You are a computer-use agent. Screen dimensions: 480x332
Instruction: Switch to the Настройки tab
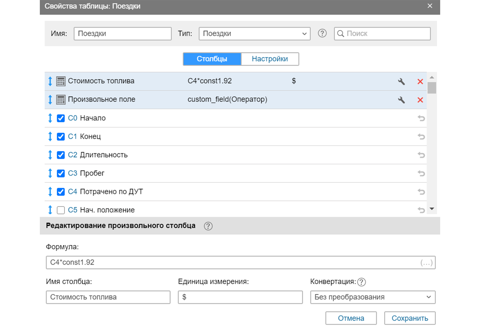[x=270, y=59]
